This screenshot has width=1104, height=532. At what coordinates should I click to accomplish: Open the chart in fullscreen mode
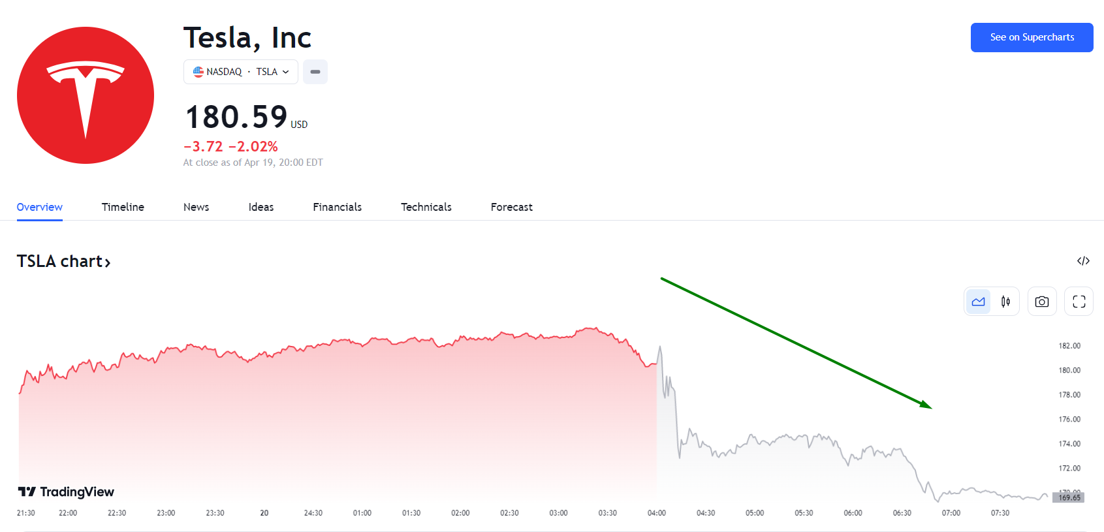(x=1079, y=302)
